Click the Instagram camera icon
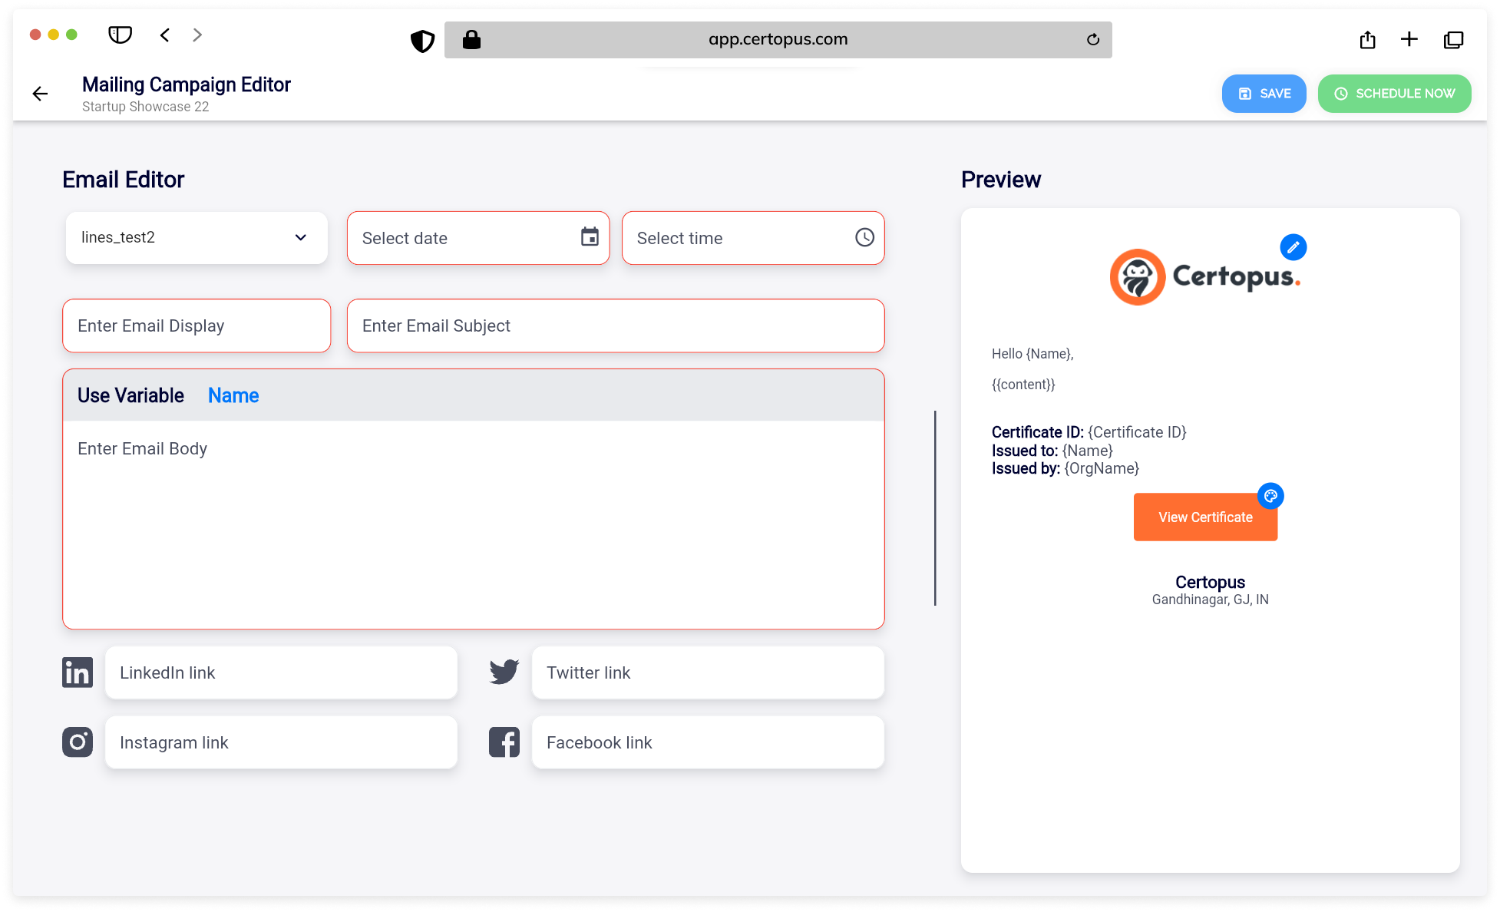 [x=78, y=742]
